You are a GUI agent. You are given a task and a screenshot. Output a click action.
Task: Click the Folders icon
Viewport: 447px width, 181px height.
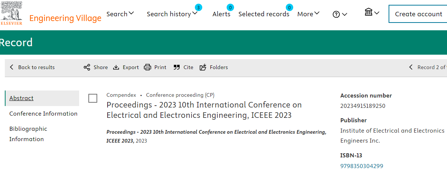[203, 67]
